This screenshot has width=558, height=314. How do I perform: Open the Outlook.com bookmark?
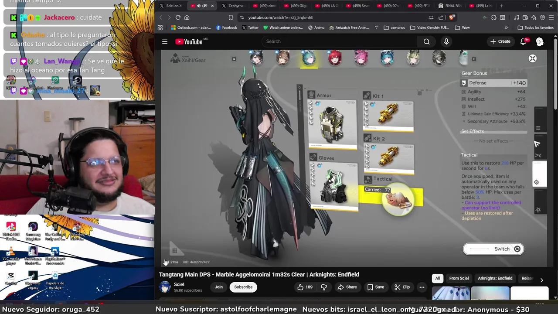tap(191, 27)
